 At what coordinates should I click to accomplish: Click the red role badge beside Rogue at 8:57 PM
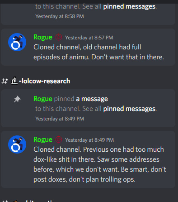59,37
